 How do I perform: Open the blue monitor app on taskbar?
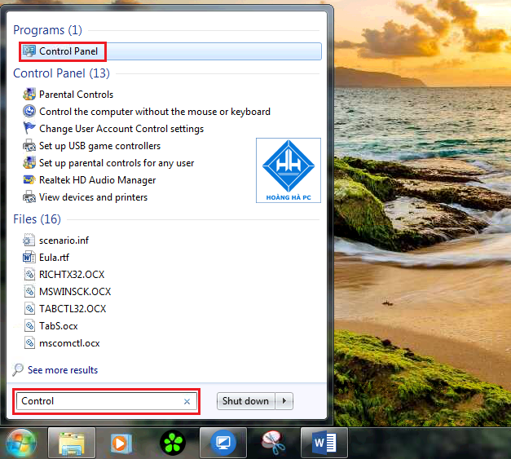(x=223, y=444)
